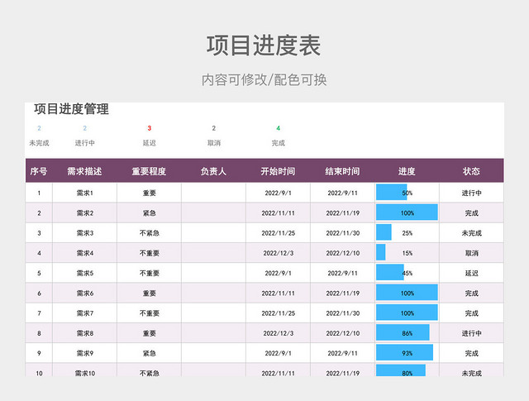Click the 25% progress bar for 需求3
529x401 pixels.
click(x=384, y=232)
